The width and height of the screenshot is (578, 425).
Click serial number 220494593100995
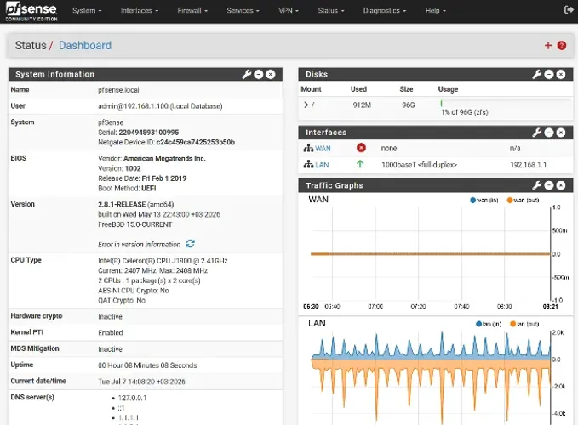pyautogui.click(x=149, y=132)
